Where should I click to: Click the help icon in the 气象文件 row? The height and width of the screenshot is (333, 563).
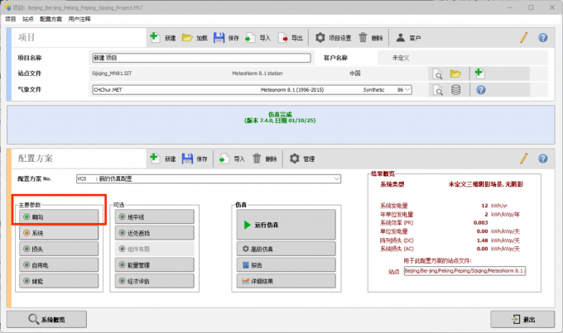pos(481,90)
